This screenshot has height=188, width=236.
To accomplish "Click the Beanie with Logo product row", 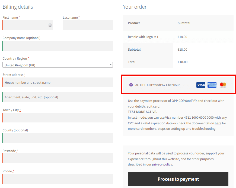I will [178, 37].
